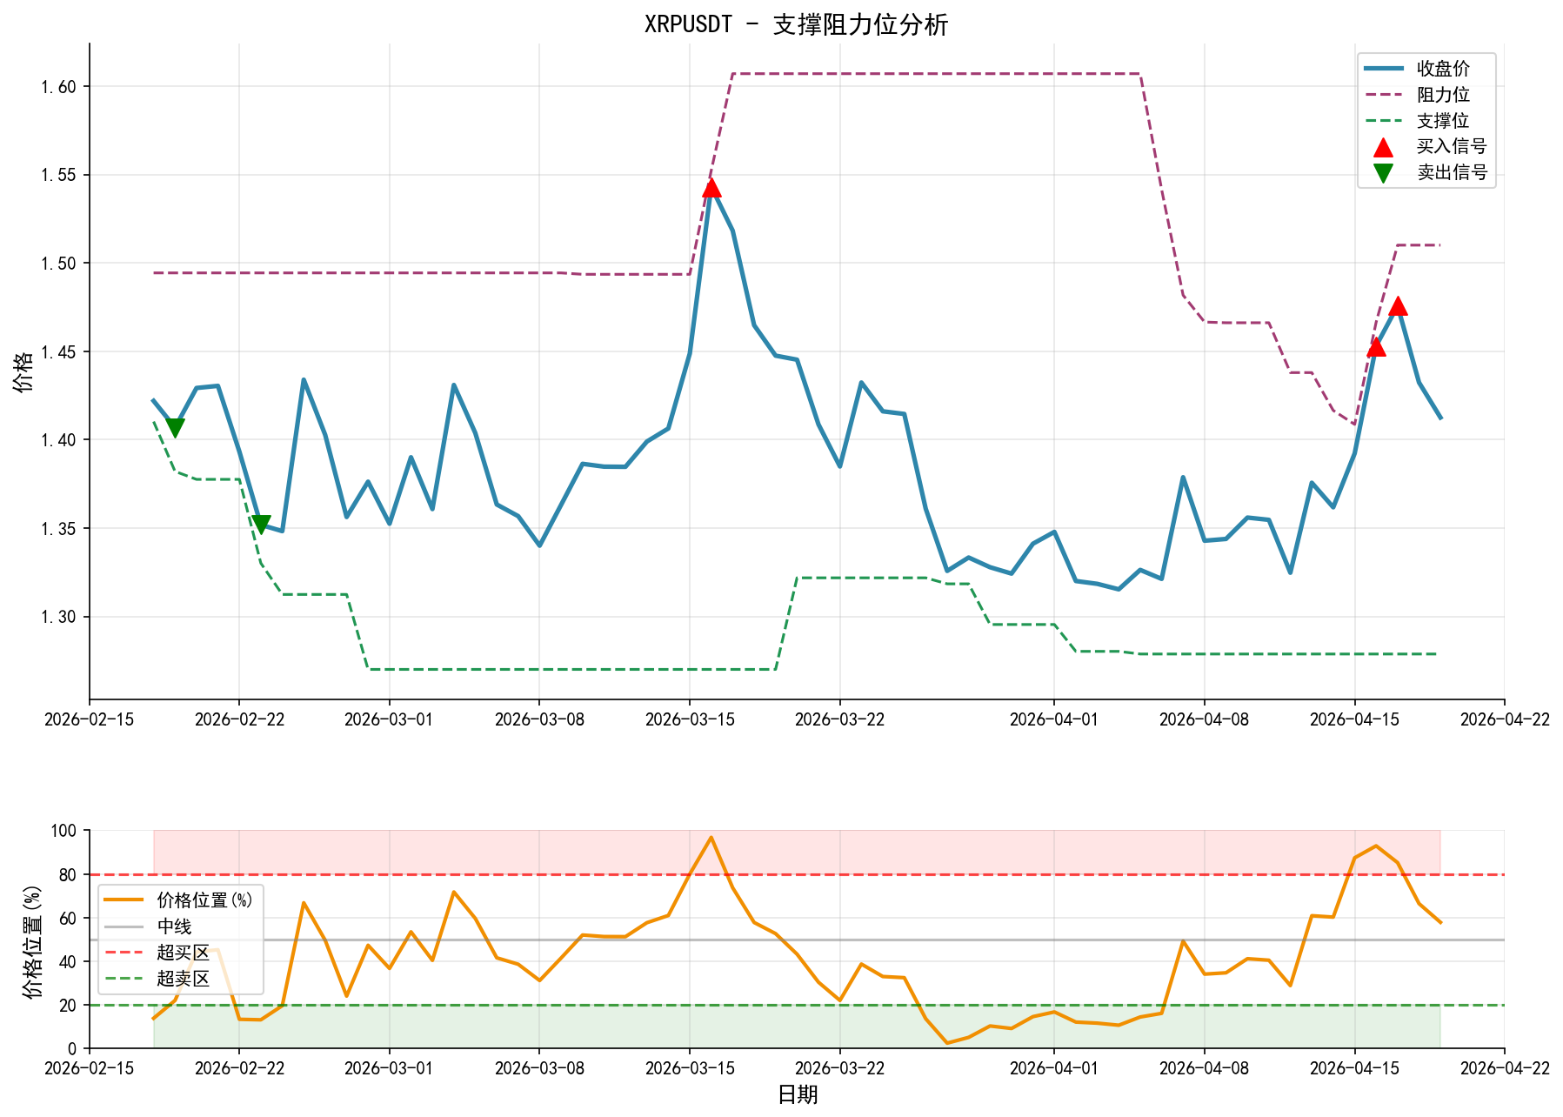
Task: Click the 买入信号 legend entry
Action: [1426, 146]
